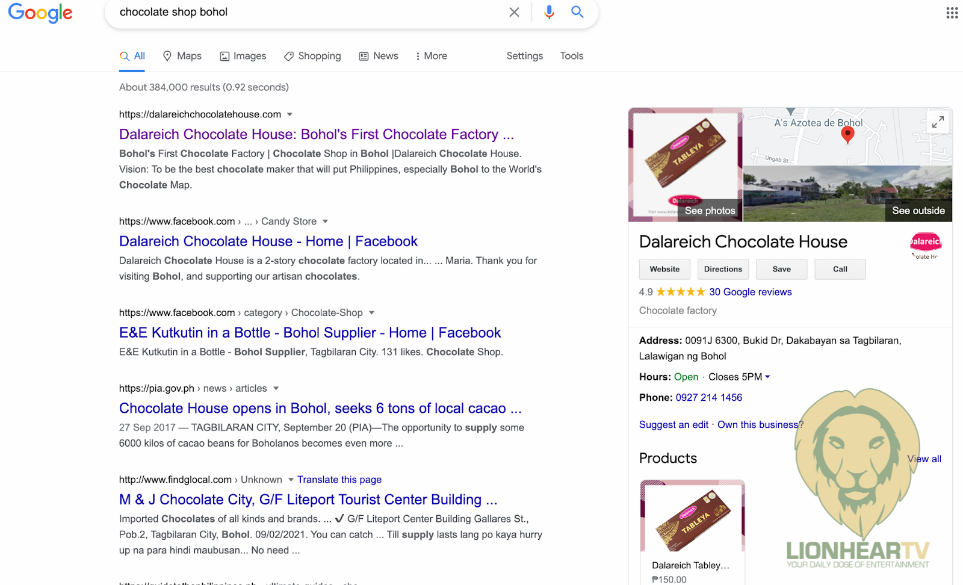Viewport: 963px width, 585px height.
Task: Open the More search options menu
Action: [x=432, y=56]
